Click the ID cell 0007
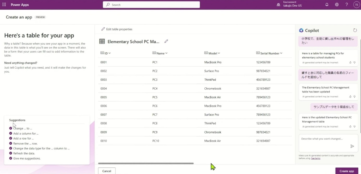This screenshot has height=174, width=361. pyautogui.click(x=103, y=115)
